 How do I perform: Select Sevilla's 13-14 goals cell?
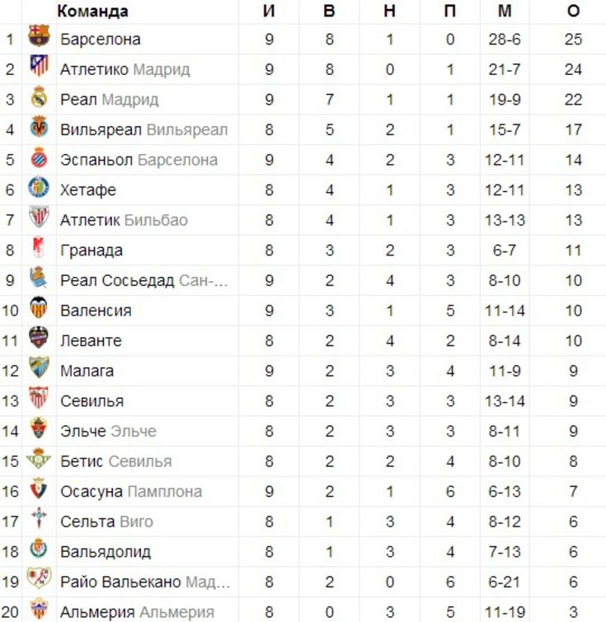pos(505,401)
